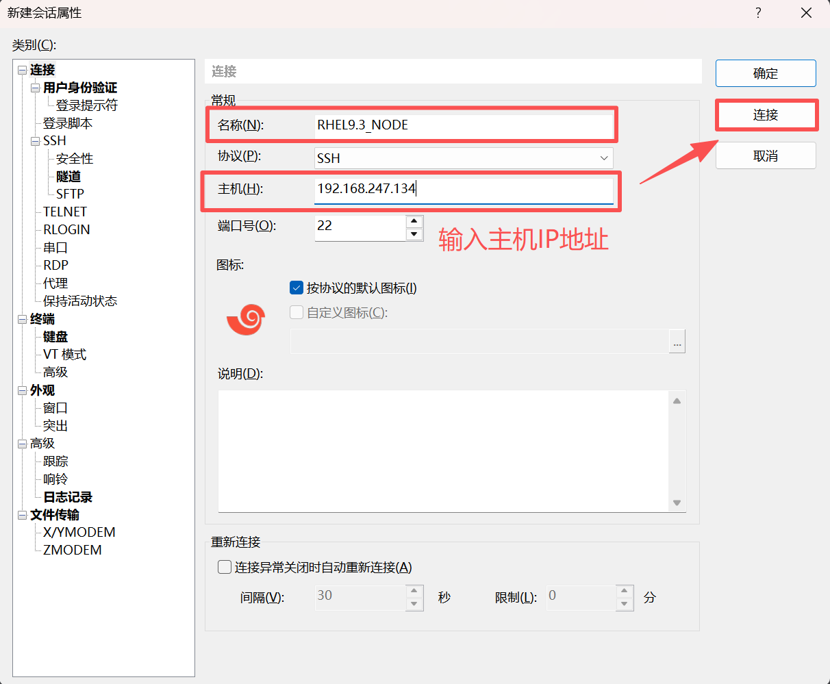Screen dimensions: 830x684
Task: Toggle the 自定义图标 checkbox
Action: click(297, 313)
